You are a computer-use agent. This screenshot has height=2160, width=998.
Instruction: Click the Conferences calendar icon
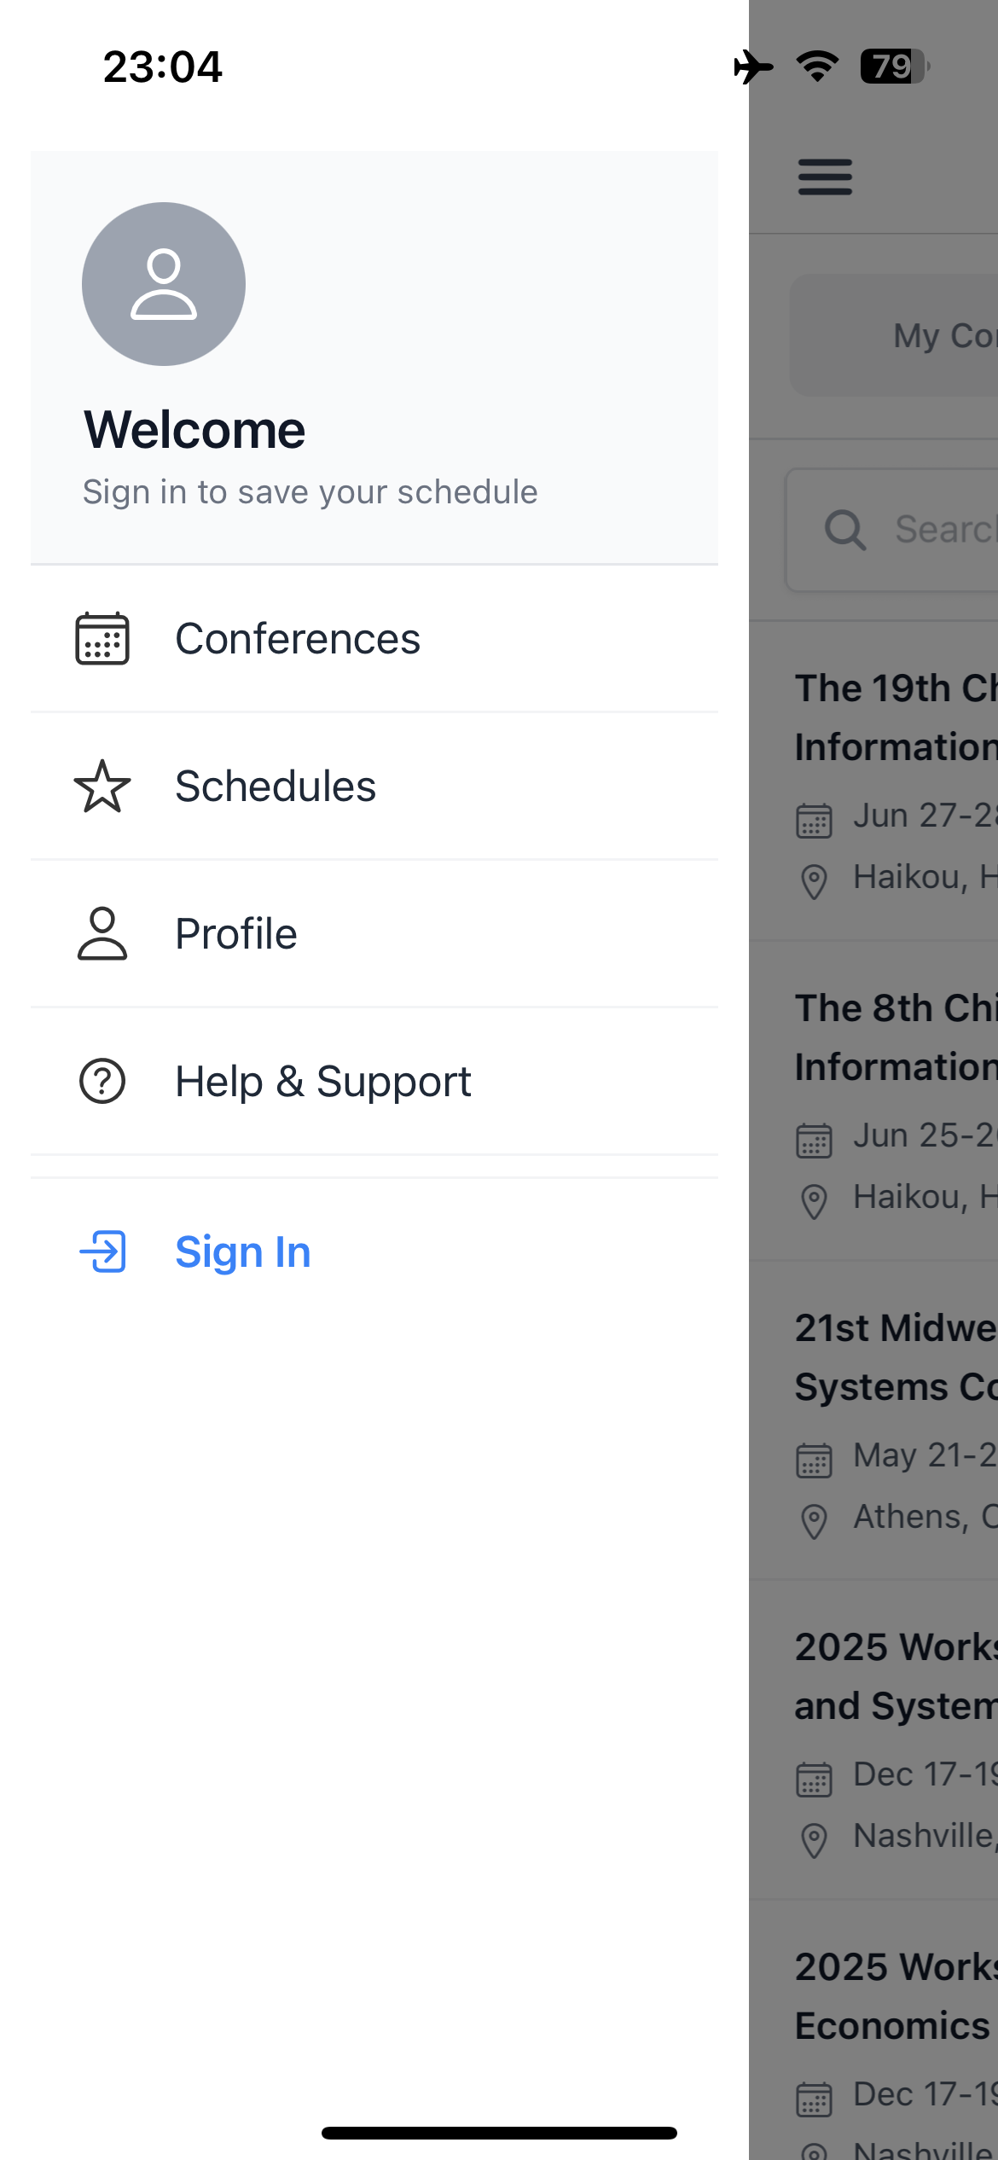tap(102, 639)
